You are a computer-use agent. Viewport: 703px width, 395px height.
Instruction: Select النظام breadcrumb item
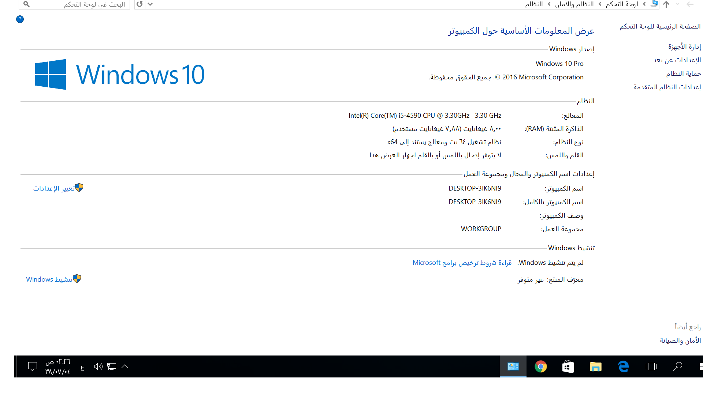[534, 4]
